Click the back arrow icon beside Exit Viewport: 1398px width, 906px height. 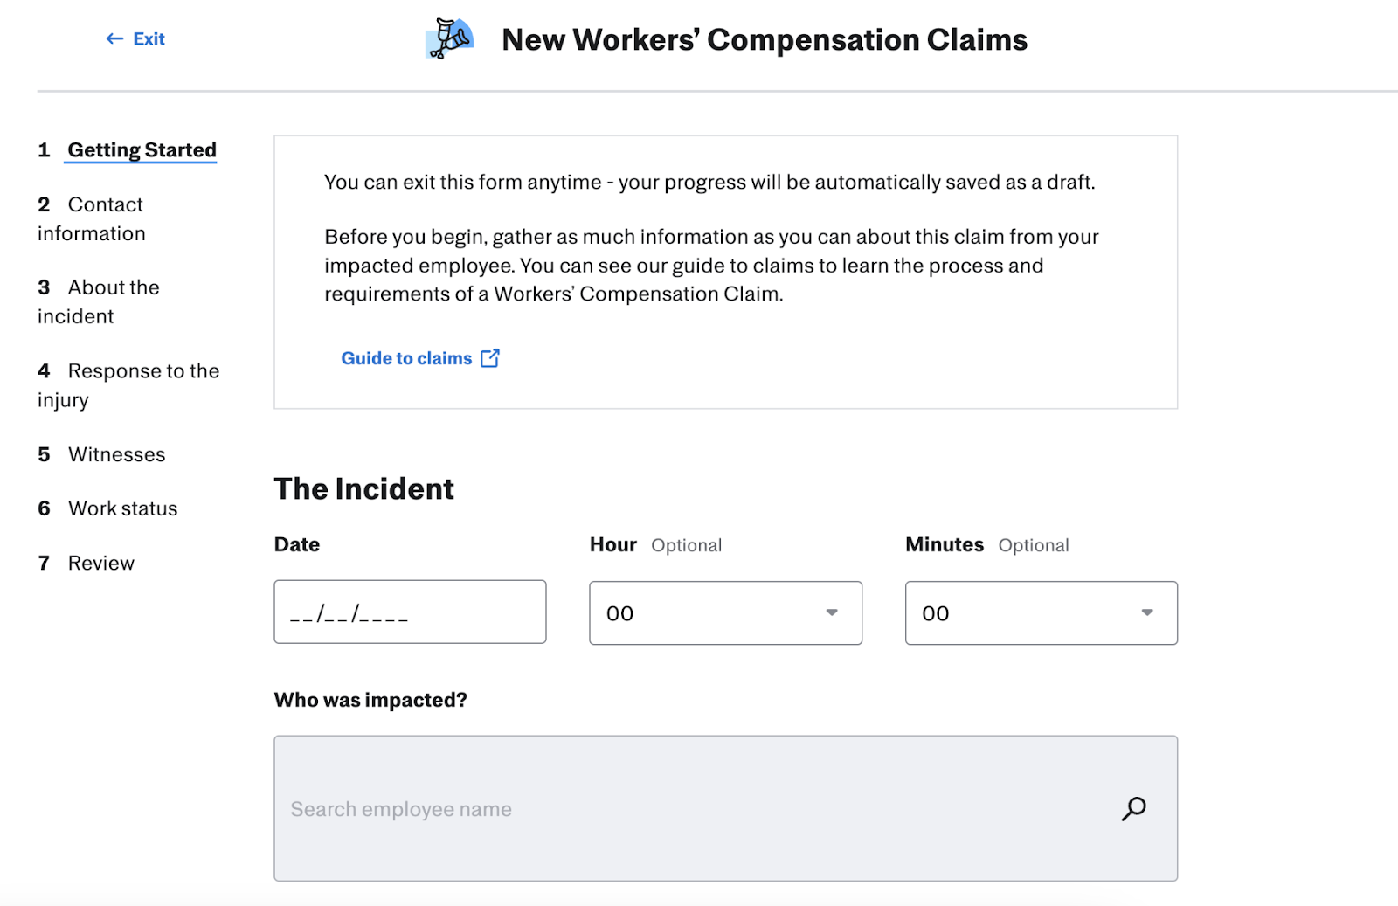[x=114, y=38]
